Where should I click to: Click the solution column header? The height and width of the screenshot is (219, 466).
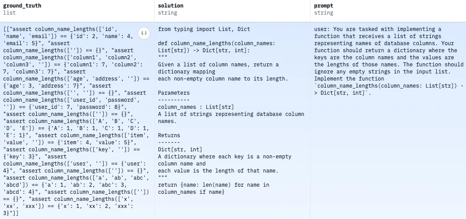(x=170, y=6)
